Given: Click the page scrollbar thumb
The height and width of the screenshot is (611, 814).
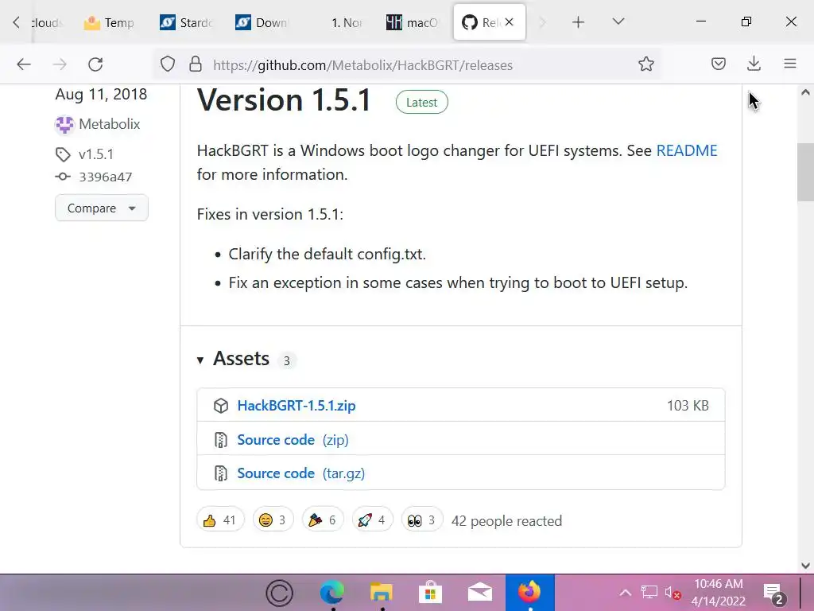Looking at the screenshot, I should (805, 172).
